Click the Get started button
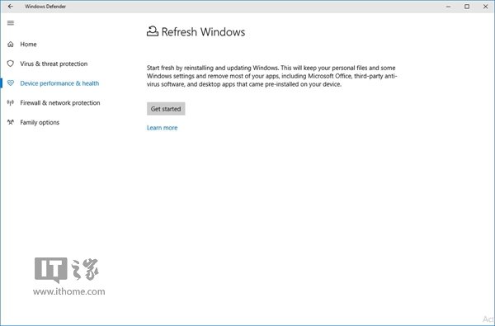This screenshot has height=326, width=495. [x=166, y=109]
